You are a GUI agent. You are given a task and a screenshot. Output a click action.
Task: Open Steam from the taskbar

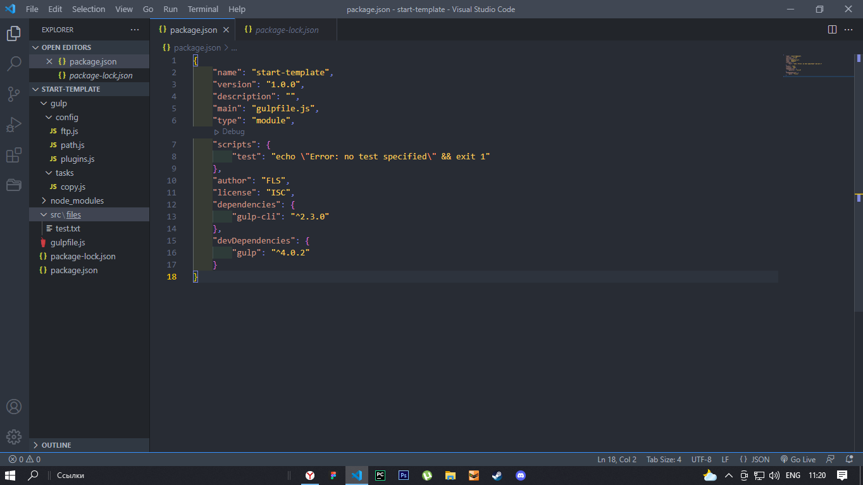point(497,476)
